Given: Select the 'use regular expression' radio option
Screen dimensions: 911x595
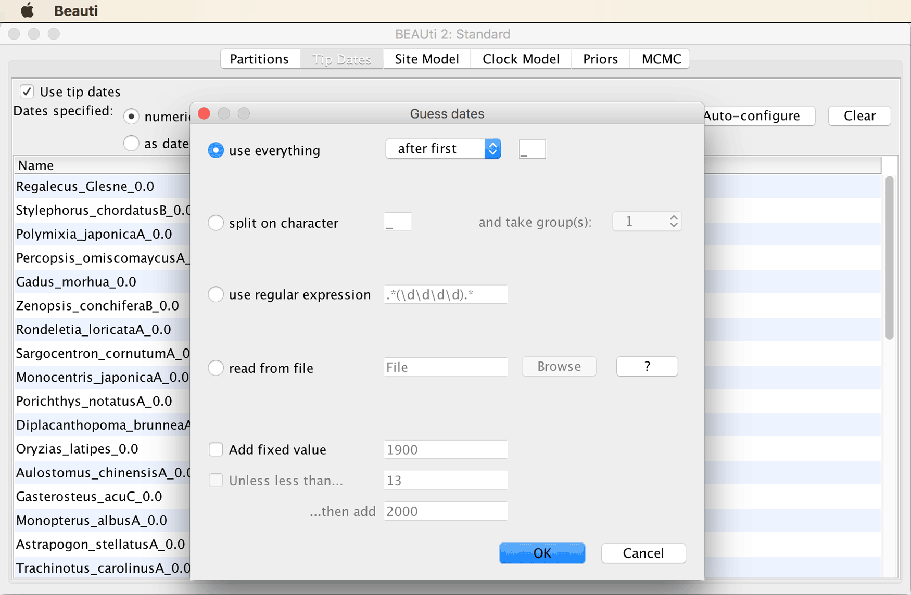Looking at the screenshot, I should [216, 294].
